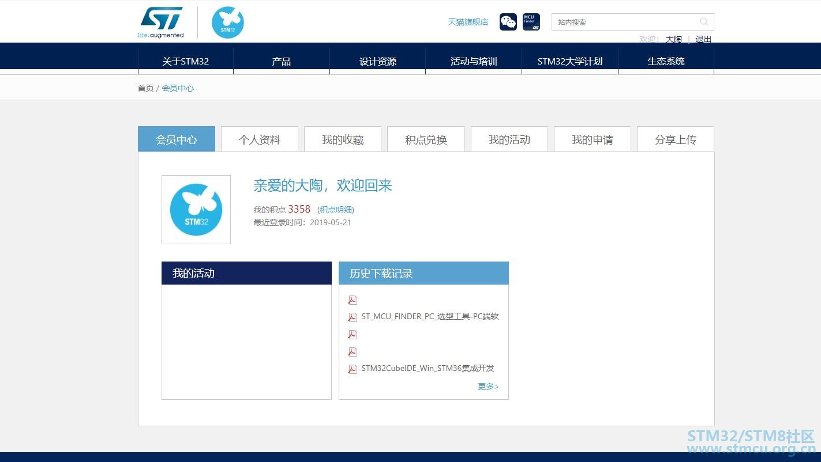Click the PDF icon beside STM32CubeIDE_Win download

[x=353, y=369]
